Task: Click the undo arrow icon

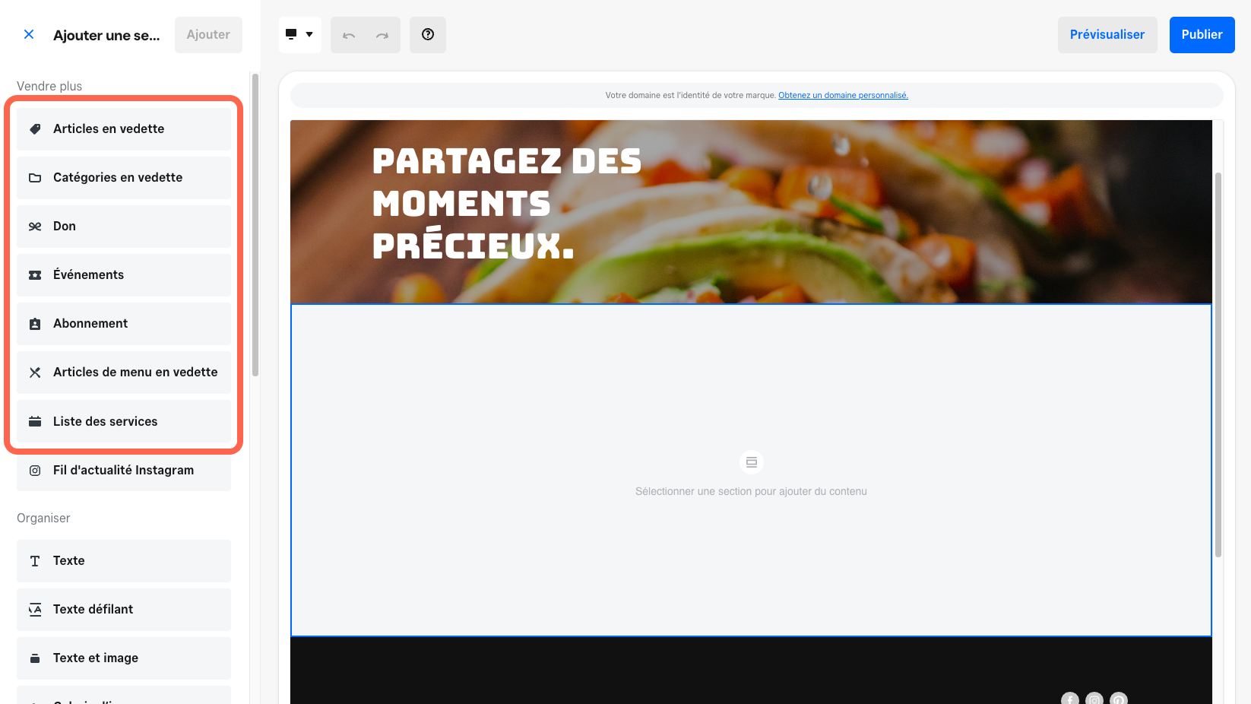Action: coord(349,35)
